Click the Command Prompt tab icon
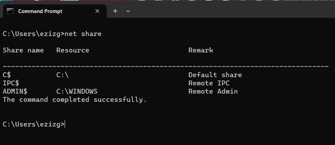Viewport: 335px width, 145px height. (10, 11)
